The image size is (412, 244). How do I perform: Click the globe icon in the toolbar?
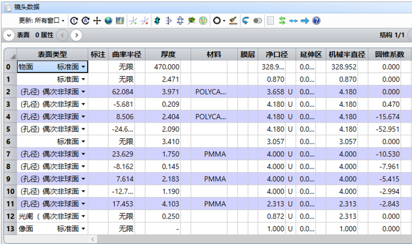pyautogui.click(x=108, y=21)
